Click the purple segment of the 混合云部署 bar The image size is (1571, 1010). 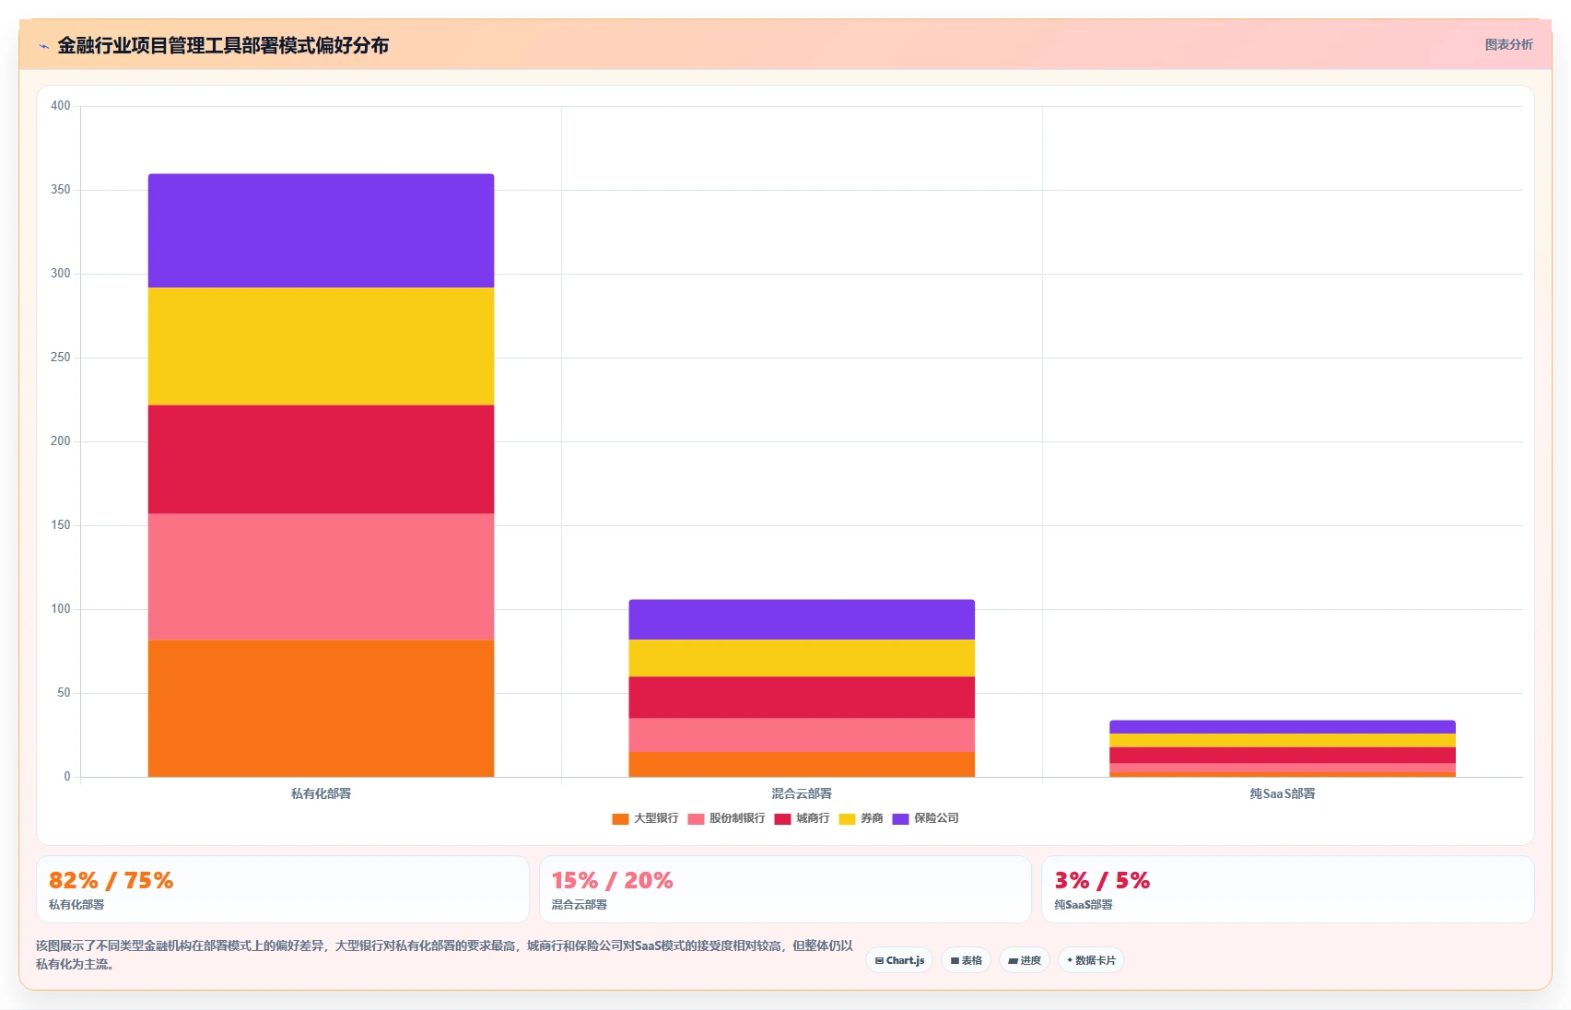pyautogui.click(x=802, y=619)
